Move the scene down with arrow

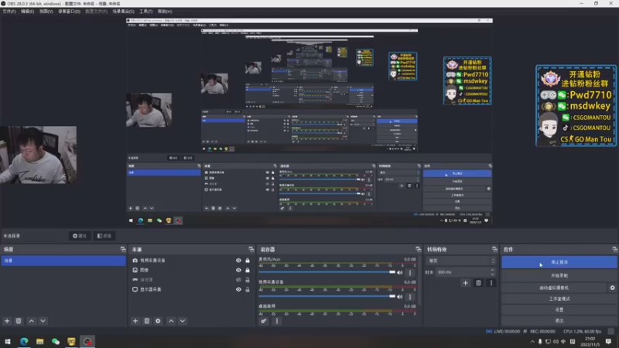pyautogui.click(x=43, y=321)
